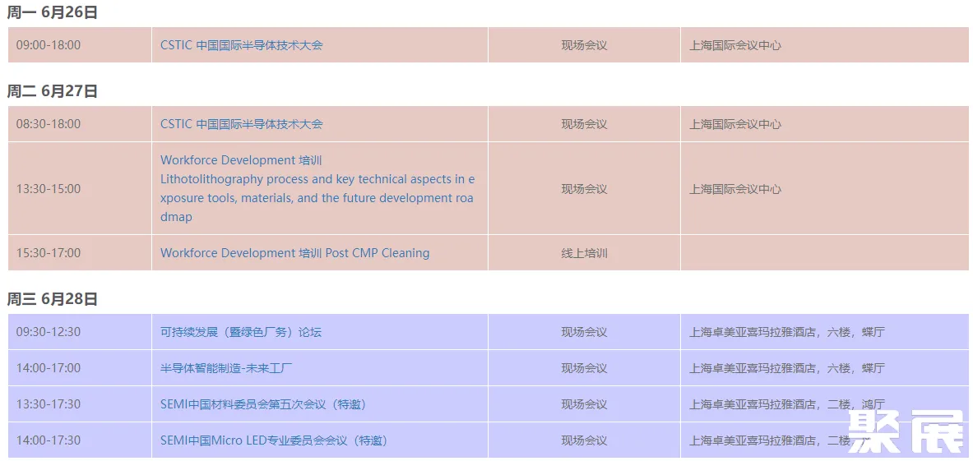Click the 上海国际会议中心 cell under 周一 6月26日

point(735,45)
